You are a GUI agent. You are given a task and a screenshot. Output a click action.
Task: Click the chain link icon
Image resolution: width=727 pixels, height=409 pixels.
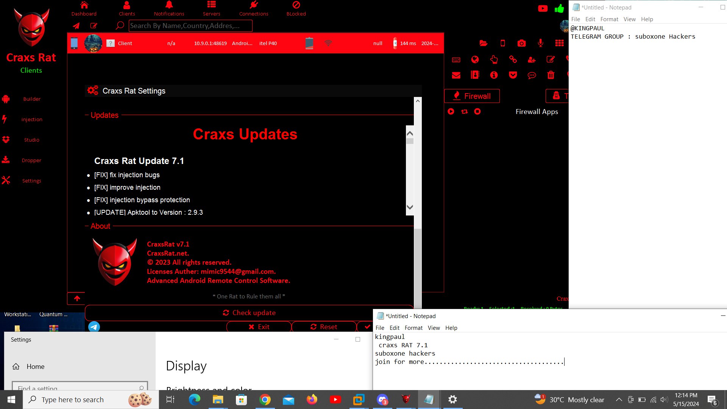tap(513, 59)
